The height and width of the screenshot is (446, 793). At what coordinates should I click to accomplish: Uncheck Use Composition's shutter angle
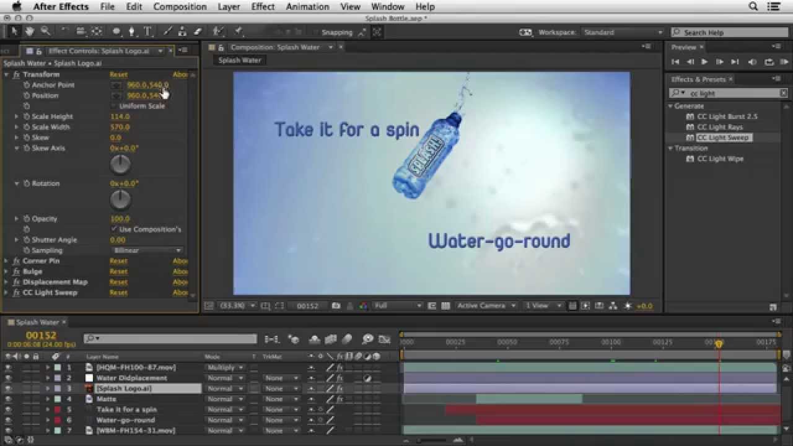(x=115, y=229)
